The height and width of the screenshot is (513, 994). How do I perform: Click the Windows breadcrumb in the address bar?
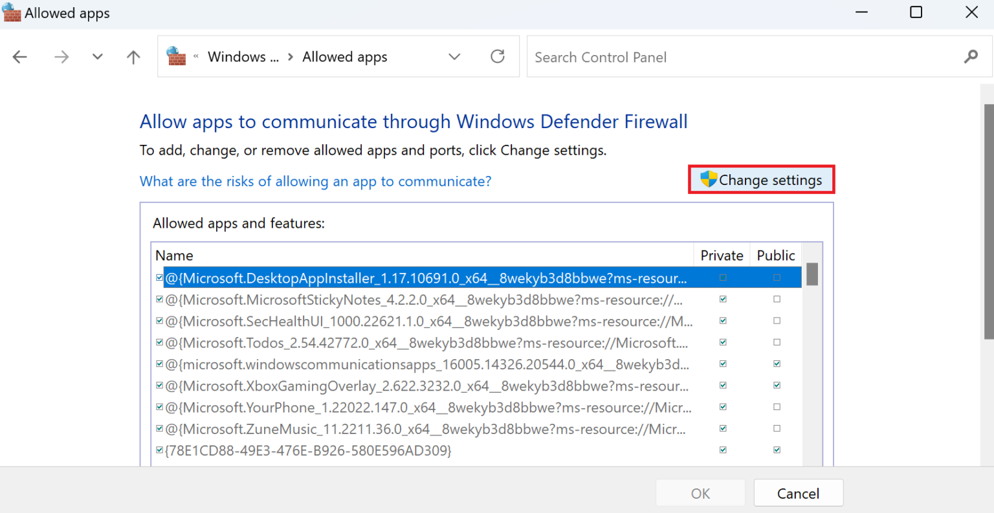(x=243, y=56)
